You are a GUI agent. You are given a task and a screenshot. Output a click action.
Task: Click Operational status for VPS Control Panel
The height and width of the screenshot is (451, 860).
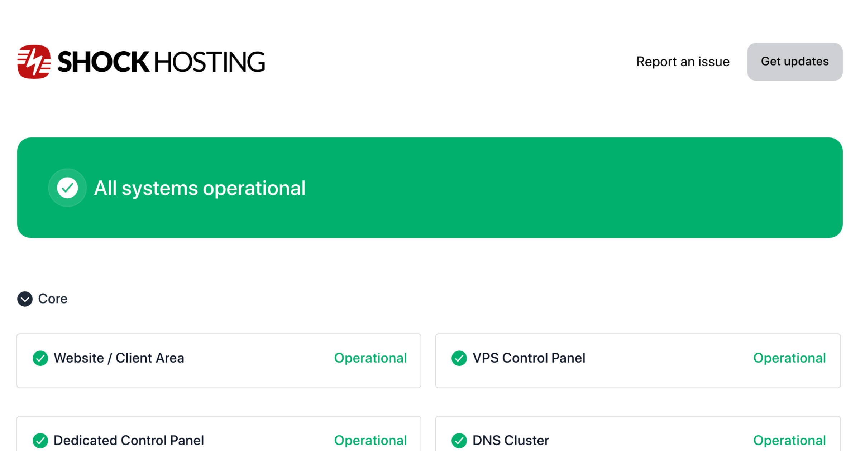(789, 358)
